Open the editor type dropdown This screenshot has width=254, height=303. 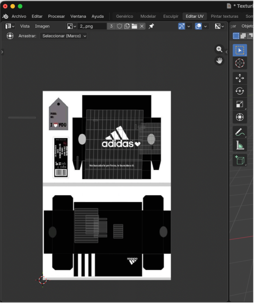(x=10, y=26)
